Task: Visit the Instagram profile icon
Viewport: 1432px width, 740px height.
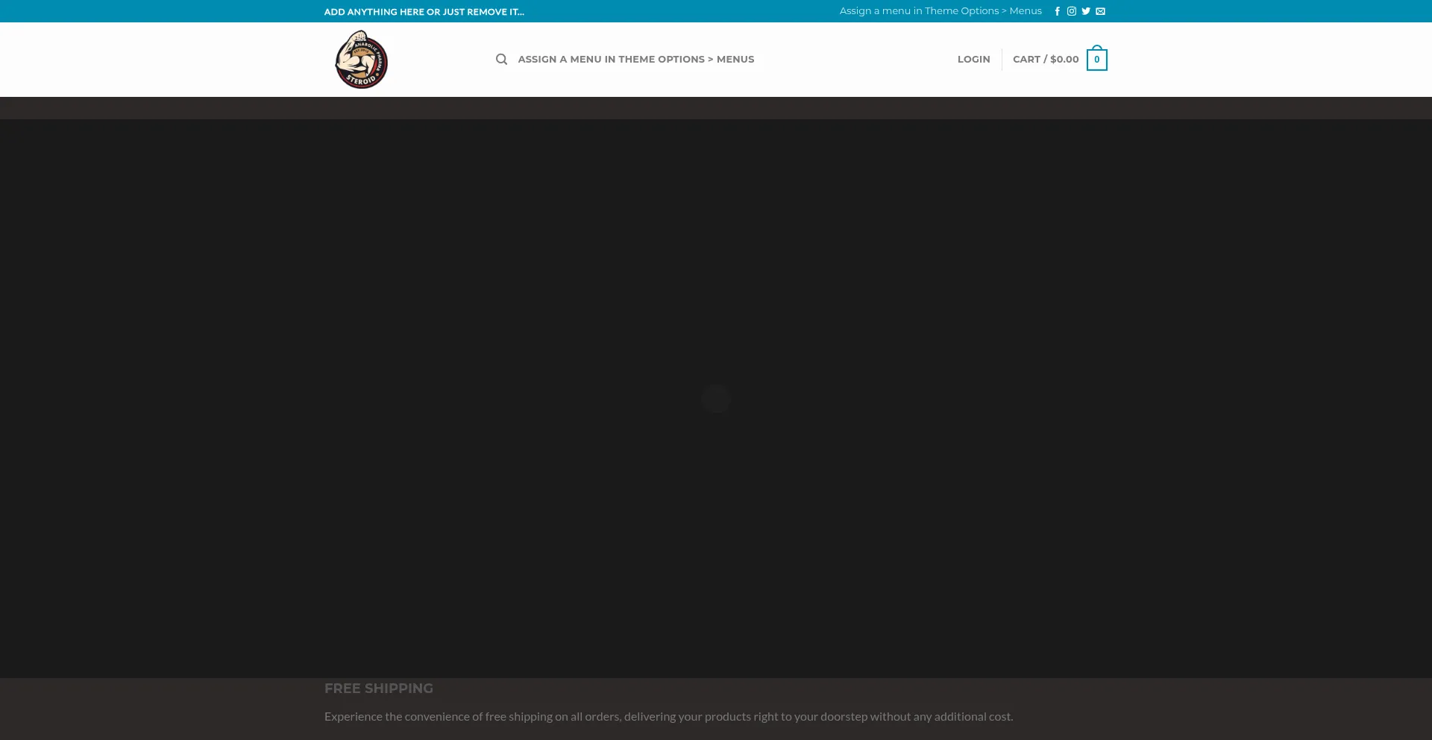Action: 1071,11
